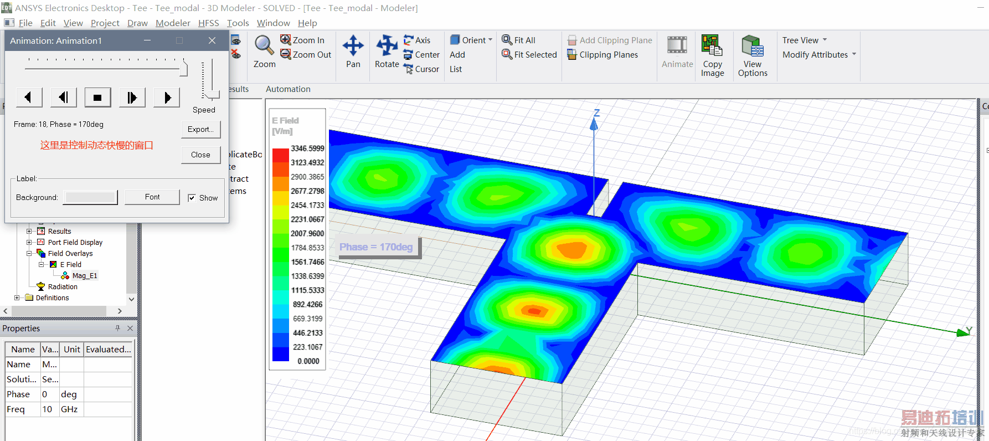Viewport: 989px width, 441px height.
Task: Click the Phase value cell in Properties
Action: tap(50, 394)
